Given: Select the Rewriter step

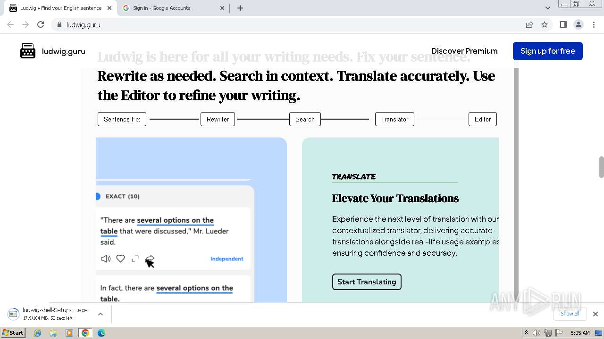Looking at the screenshot, I should (218, 119).
